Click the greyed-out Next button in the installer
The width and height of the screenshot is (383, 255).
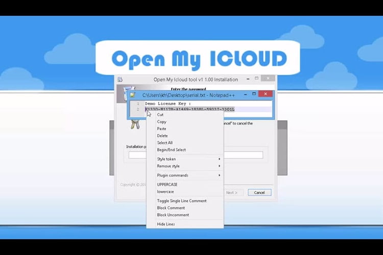pyautogui.click(x=231, y=193)
